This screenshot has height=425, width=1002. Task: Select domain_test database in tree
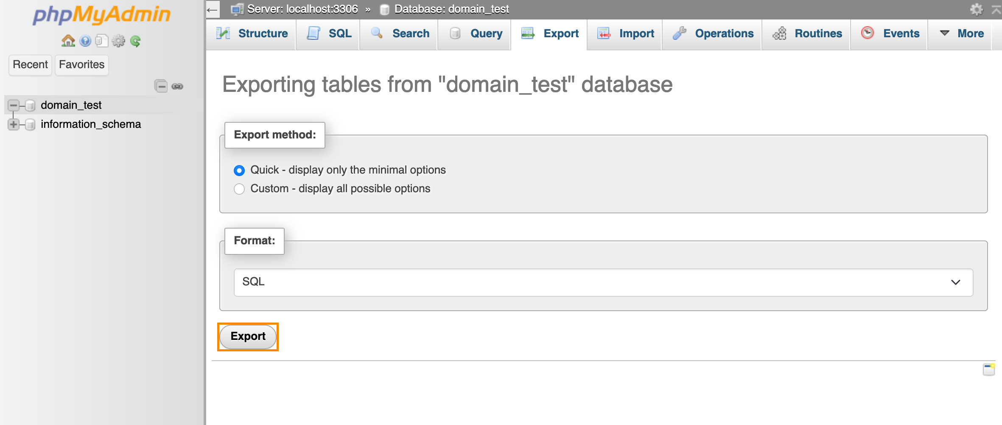(x=71, y=105)
